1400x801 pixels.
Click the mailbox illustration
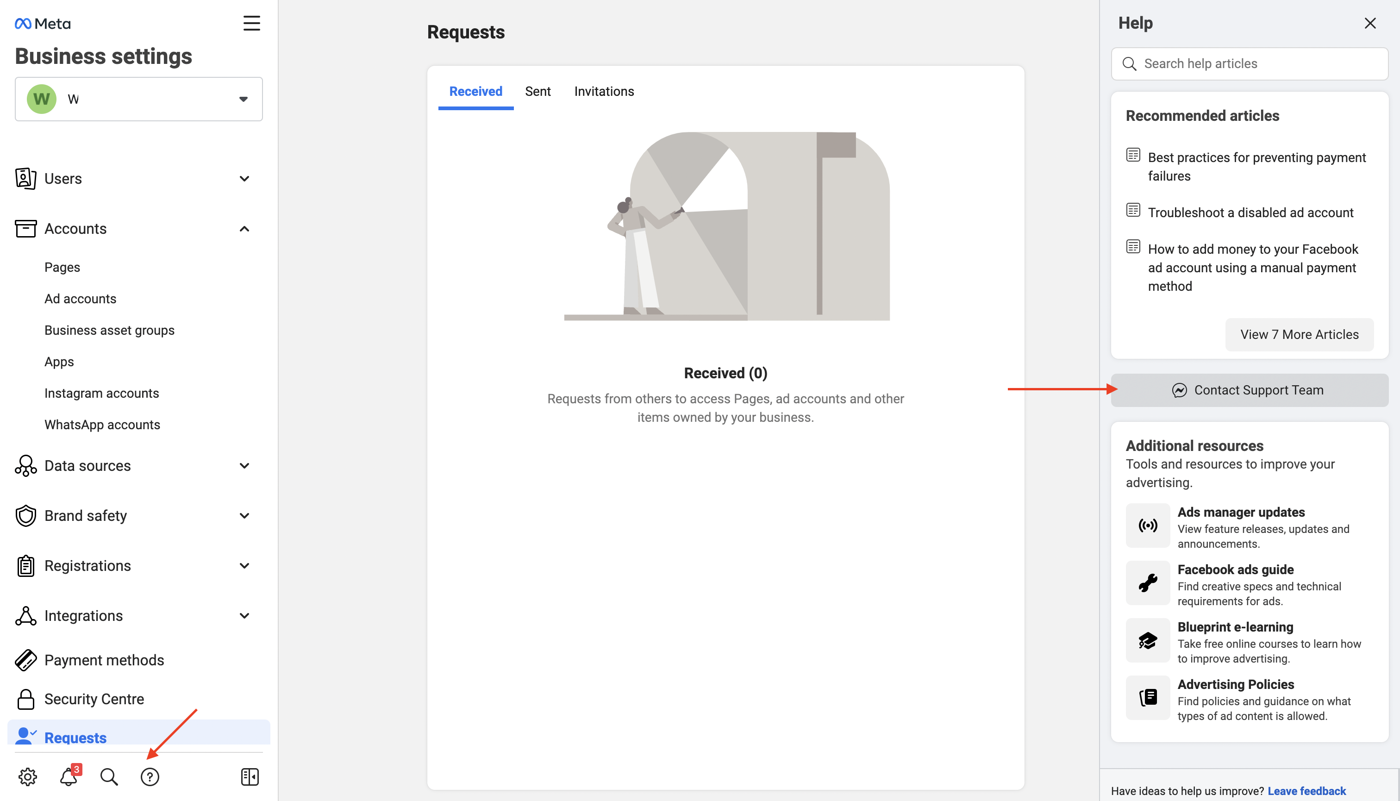coord(727,226)
